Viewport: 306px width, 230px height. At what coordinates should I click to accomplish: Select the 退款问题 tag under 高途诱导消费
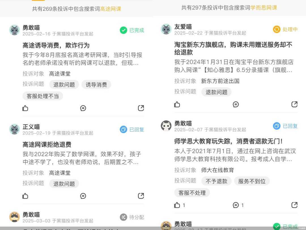click(x=64, y=85)
